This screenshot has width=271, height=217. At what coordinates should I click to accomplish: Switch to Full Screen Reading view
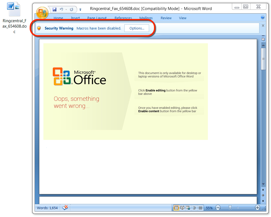click(182, 208)
